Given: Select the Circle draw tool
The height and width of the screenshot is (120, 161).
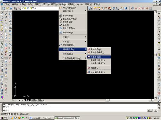Looking at the screenshot, I should pyautogui.click(x=6, y=38).
